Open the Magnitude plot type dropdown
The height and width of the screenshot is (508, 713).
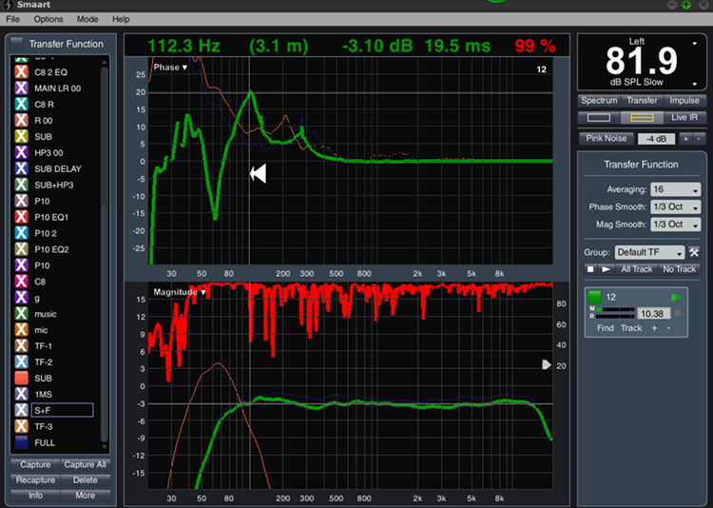coord(180,292)
